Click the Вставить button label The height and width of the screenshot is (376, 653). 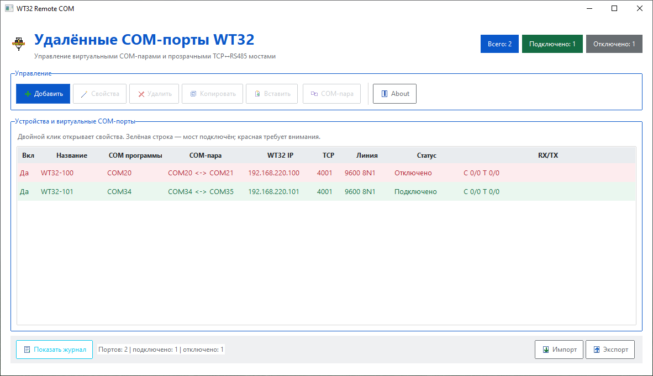(x=277, y=94)
